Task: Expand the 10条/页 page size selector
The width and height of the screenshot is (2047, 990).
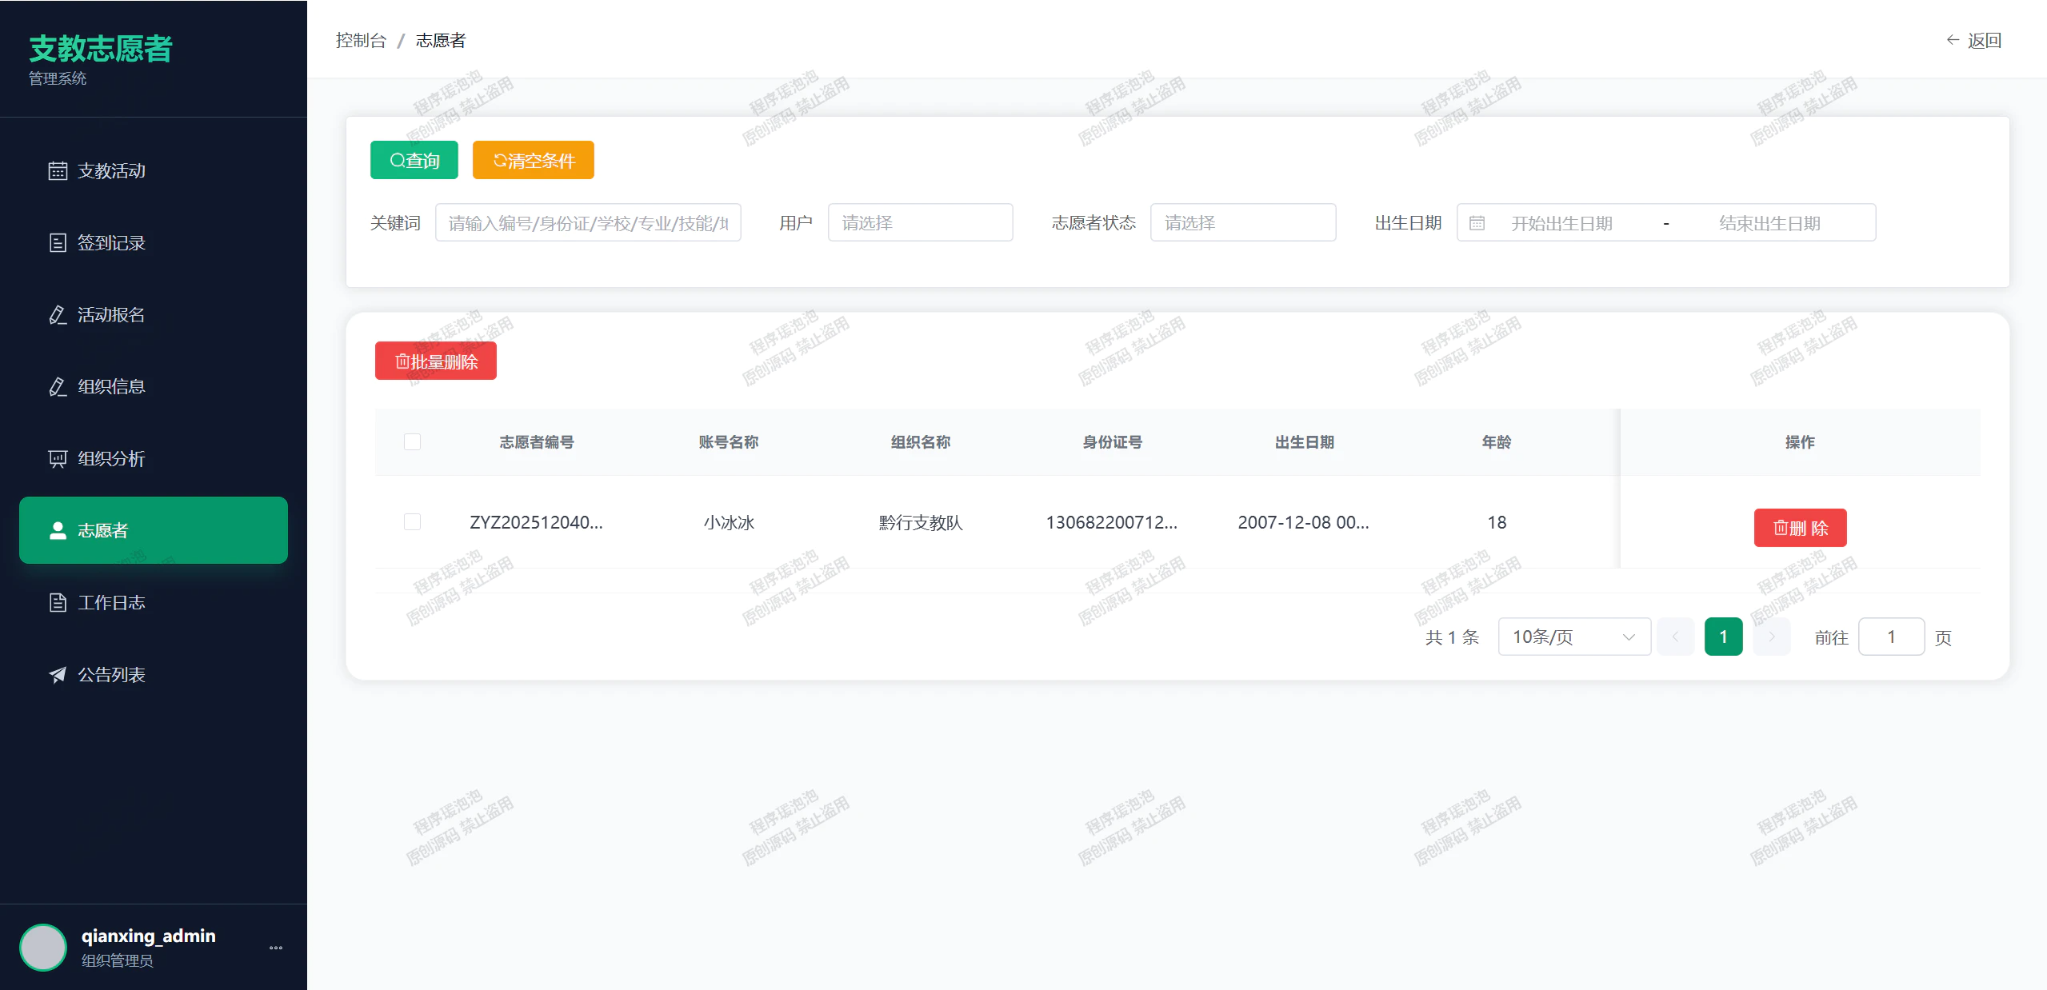Action: point(1574,637)
